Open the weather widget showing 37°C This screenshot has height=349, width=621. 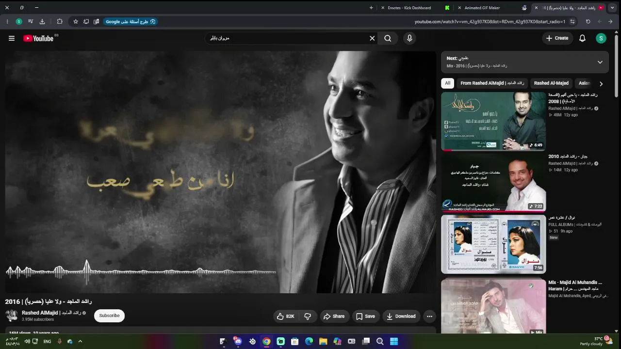596,341
